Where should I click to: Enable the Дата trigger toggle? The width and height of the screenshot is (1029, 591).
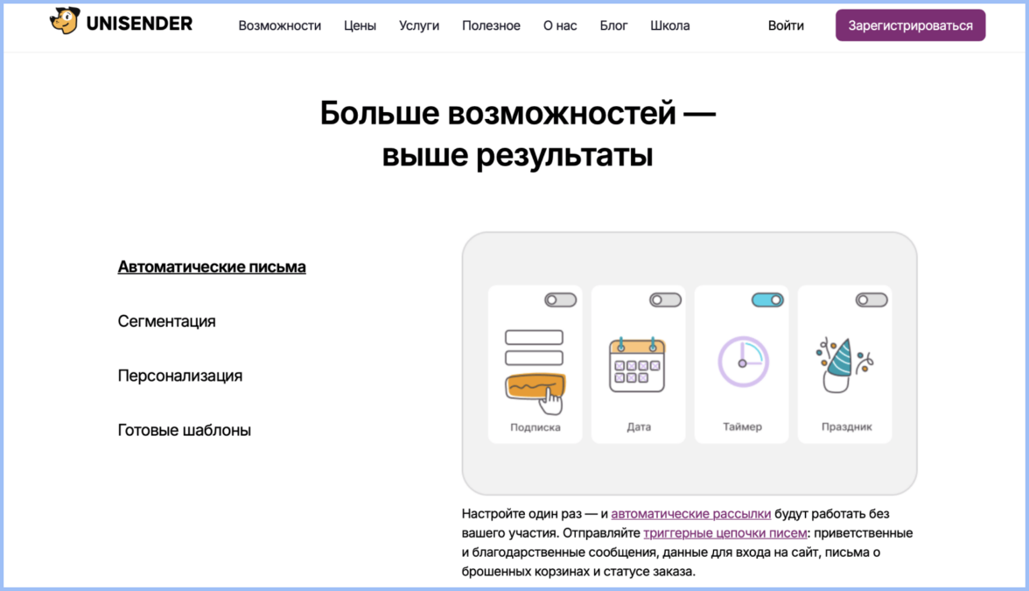(x=665, y=300)
